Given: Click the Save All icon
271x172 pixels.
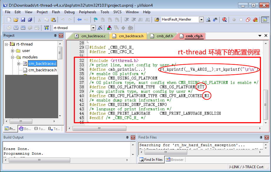Looking at the screenshot, I should (x=30, y=20).
